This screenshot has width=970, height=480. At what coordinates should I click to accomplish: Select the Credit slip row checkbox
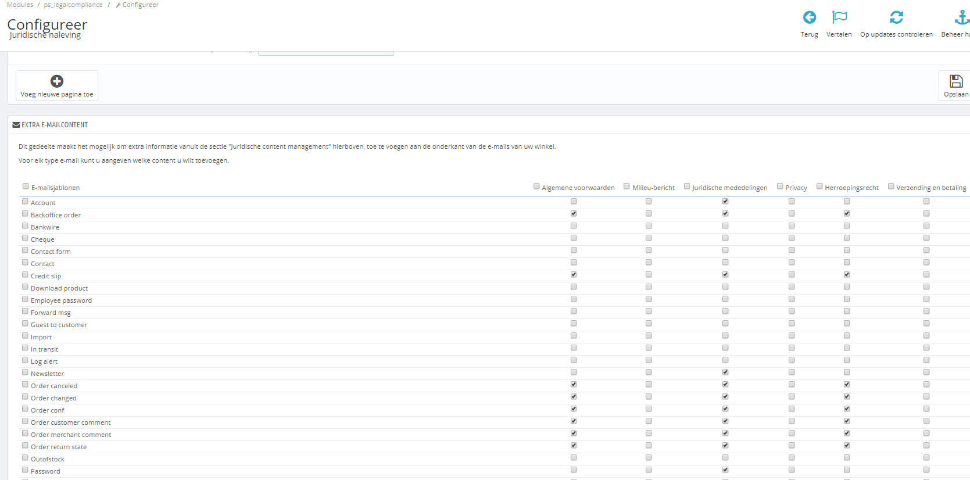point(25,275)
